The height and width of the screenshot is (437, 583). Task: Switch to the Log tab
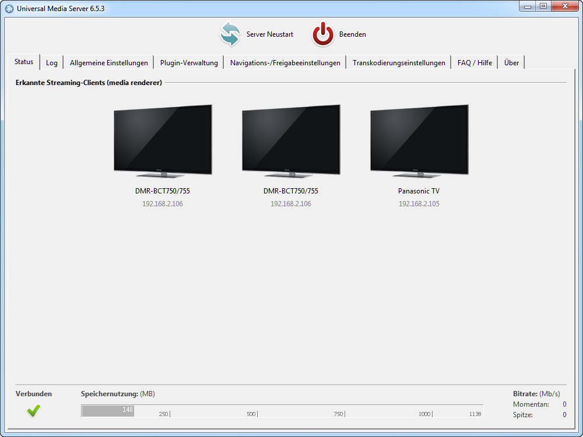click(52, 63)
